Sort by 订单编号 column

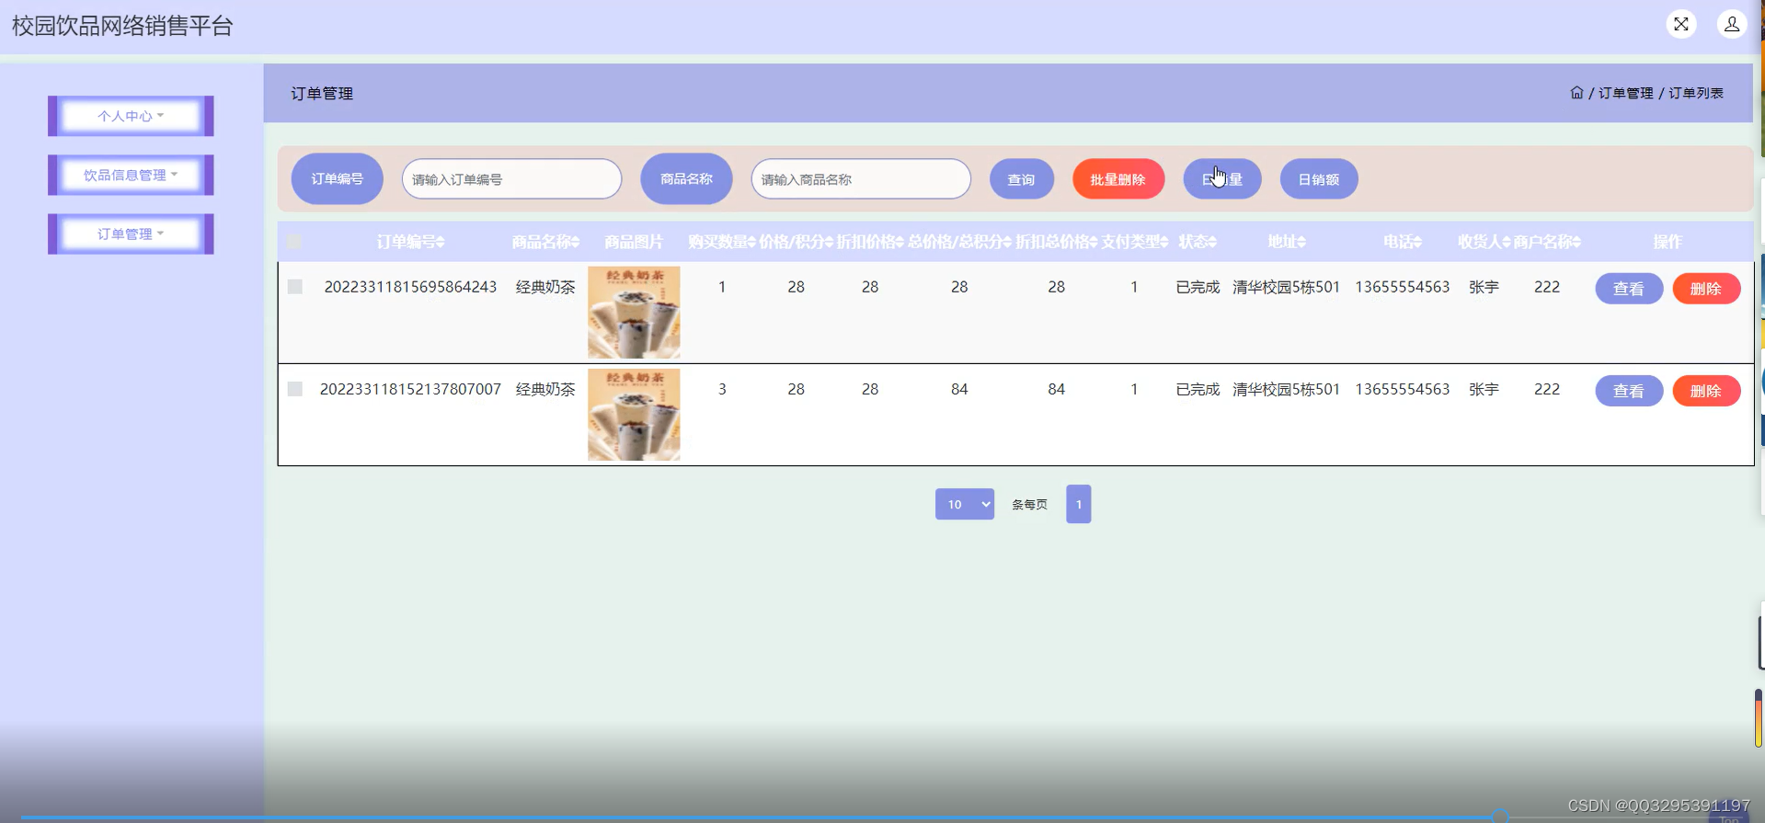coord(410,242)
